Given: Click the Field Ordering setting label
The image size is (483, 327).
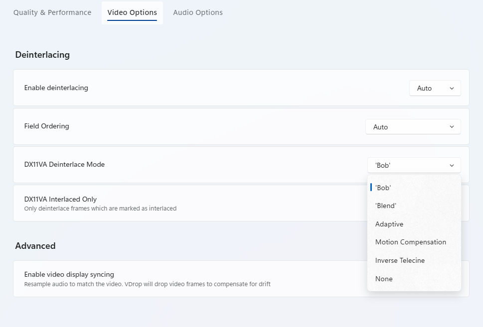Looking at the screenshot, I should (x=47, y=126).
